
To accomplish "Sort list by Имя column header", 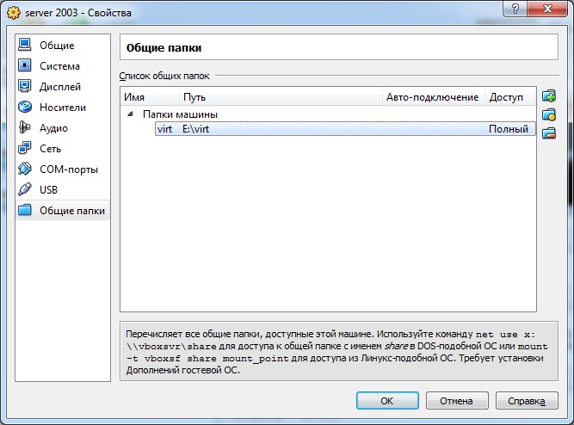I will (150, 97).
